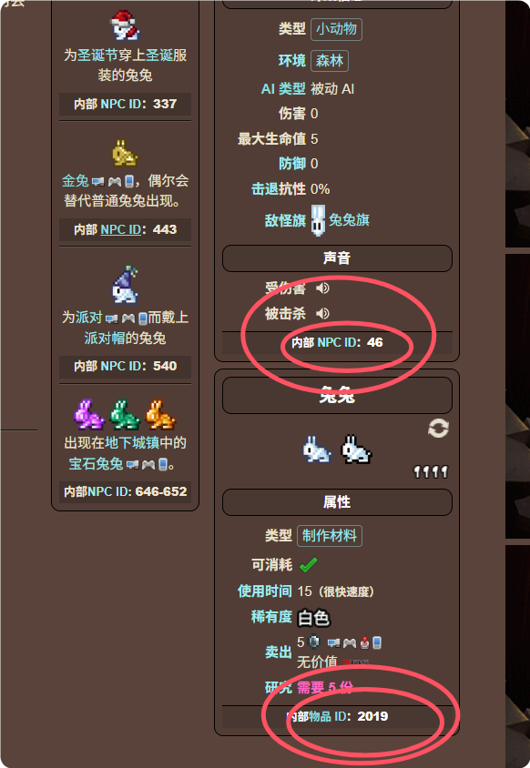Click the purple gem bunny sprite
Screen dimensions: 530x768
click(88, 414)
